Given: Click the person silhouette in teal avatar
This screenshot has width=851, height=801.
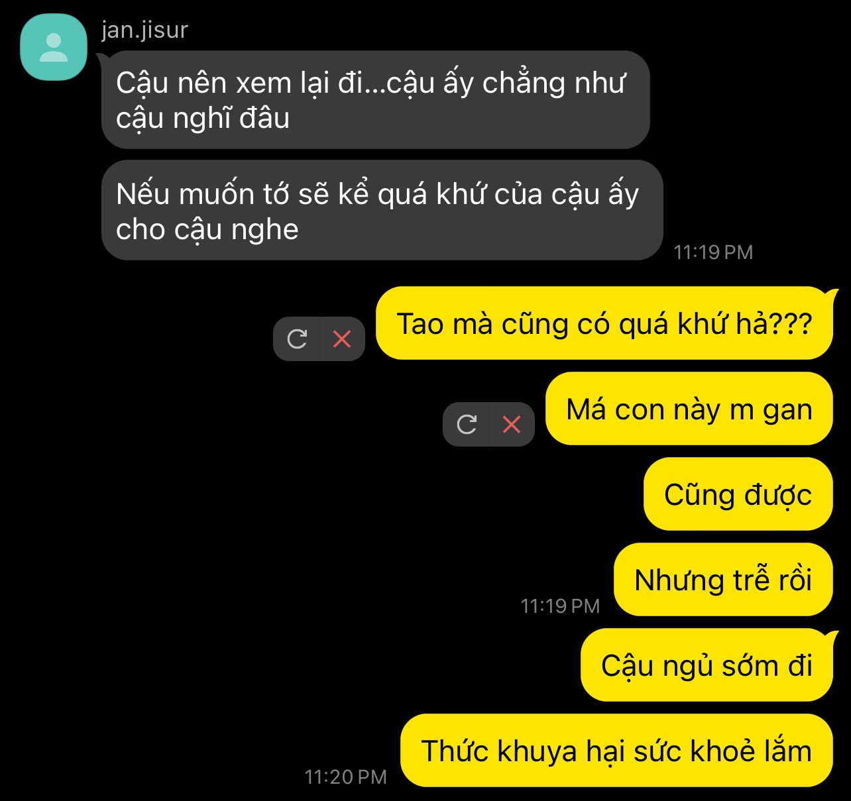Looking at the screenshot, I should click(x=54, y=48).
